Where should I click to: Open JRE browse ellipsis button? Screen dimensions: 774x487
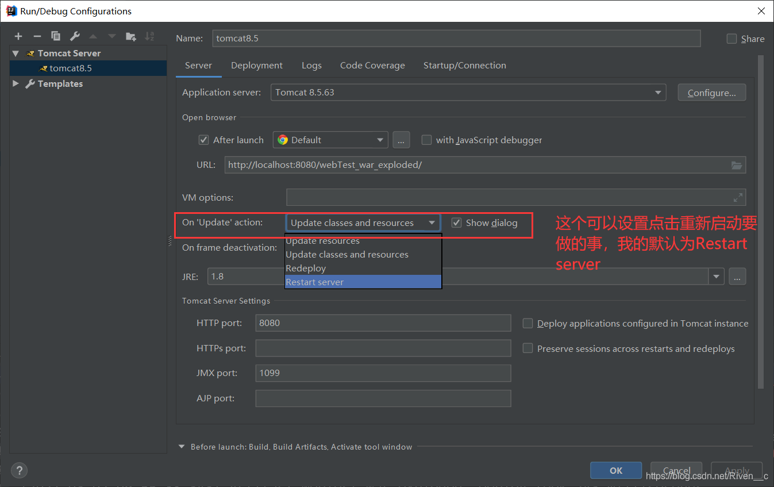point(737,277)
